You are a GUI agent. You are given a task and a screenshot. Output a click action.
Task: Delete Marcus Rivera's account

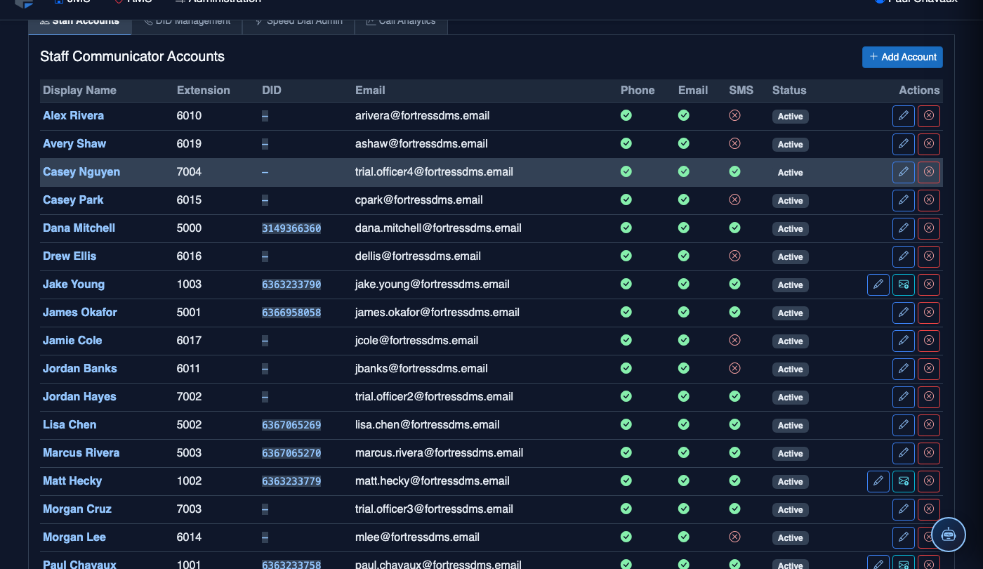(x=929, y=453)
